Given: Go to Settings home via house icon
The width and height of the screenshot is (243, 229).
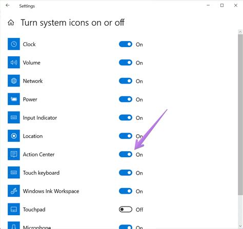Looking at the screenshot, I should coord(11,23).
